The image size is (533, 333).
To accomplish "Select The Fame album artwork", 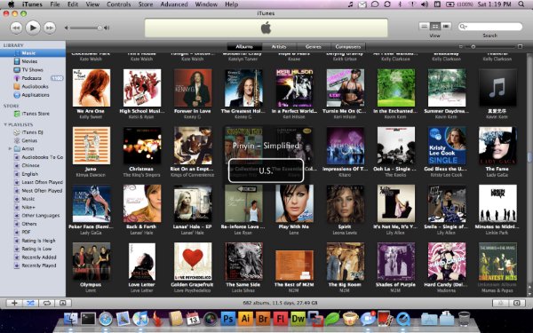I will pos(497,146).
